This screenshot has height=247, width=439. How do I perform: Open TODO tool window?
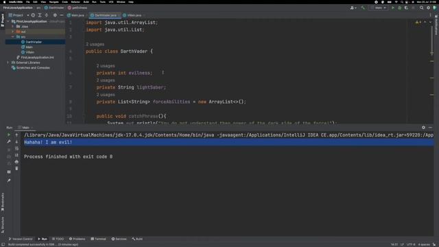click(x=58, y=239)
